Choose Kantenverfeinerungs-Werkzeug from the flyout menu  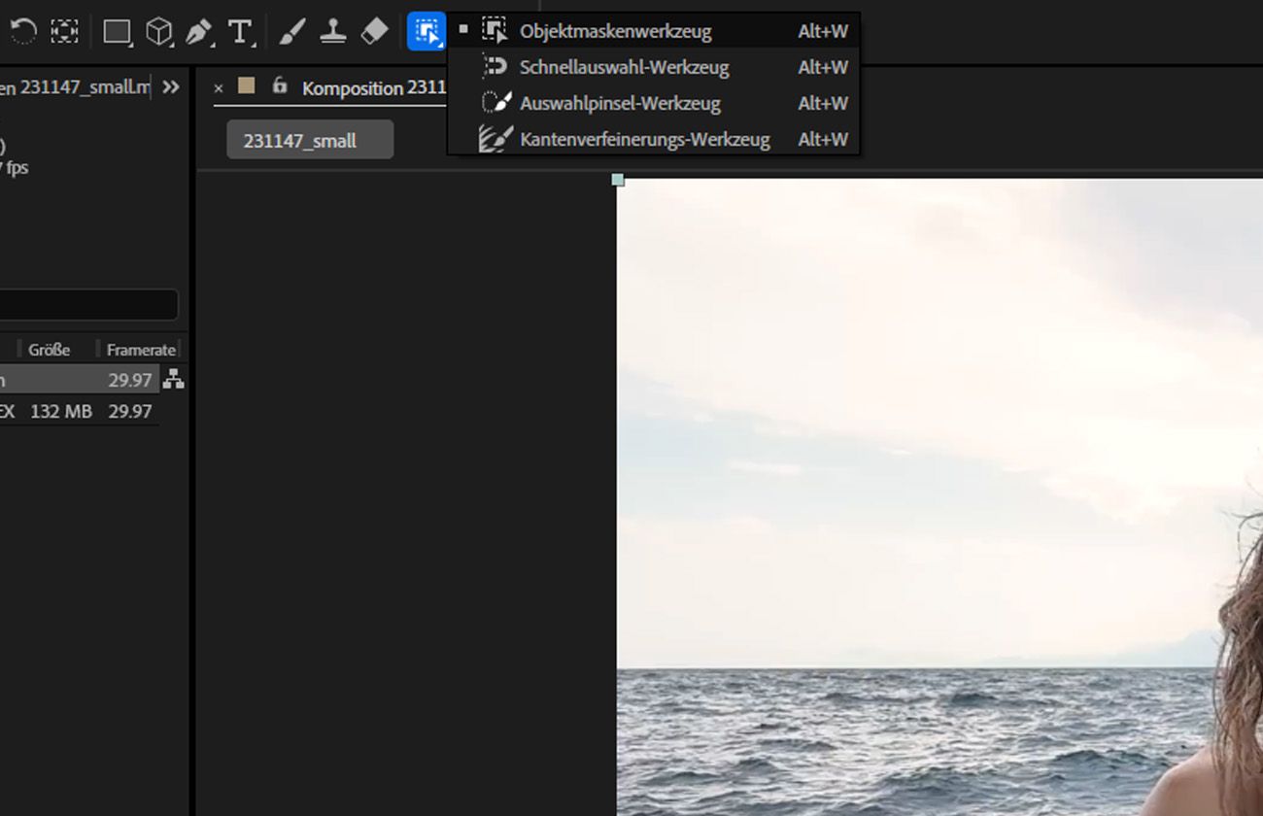[654, 139]
